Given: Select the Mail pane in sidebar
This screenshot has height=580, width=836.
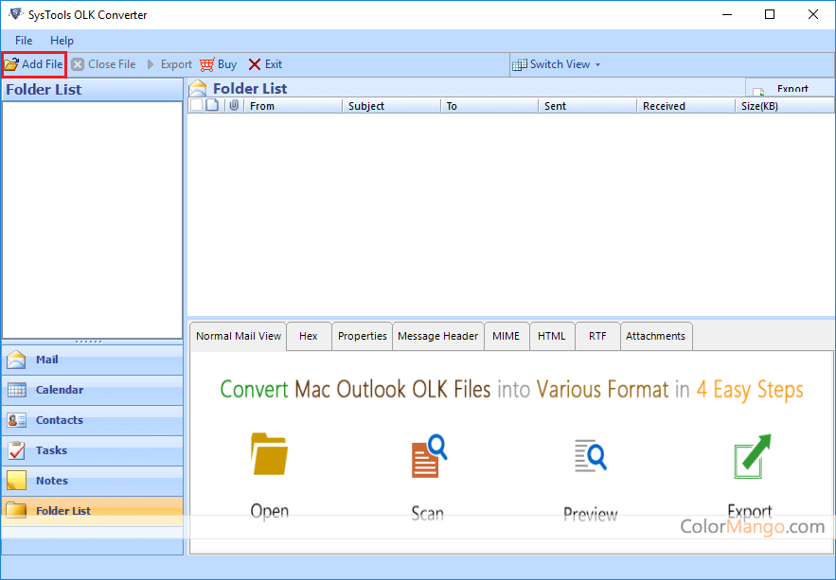Looking at the screenshot, I should tap(92, 360).
